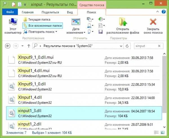Collapse the ribbon with chevron
Image resolution: width=169 pixels, height=138 pixels.
[157, 12]
